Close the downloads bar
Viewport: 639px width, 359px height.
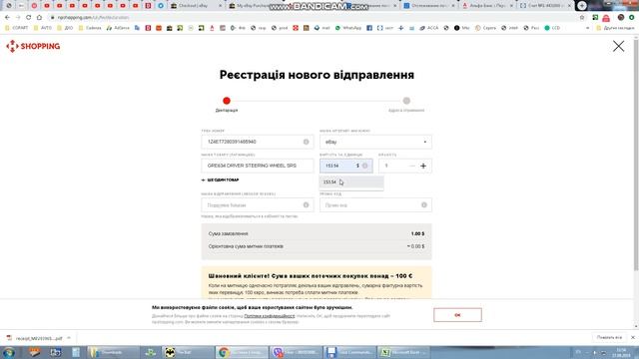point(632,338)
